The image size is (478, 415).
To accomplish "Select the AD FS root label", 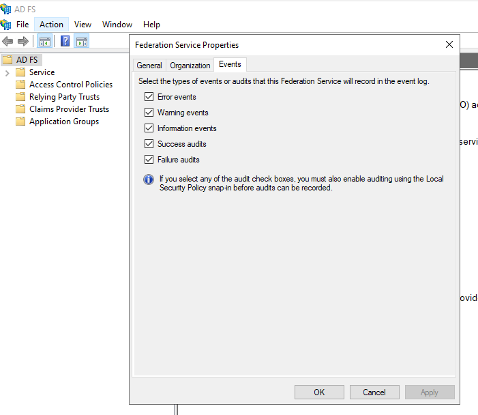I will (27, 60).
